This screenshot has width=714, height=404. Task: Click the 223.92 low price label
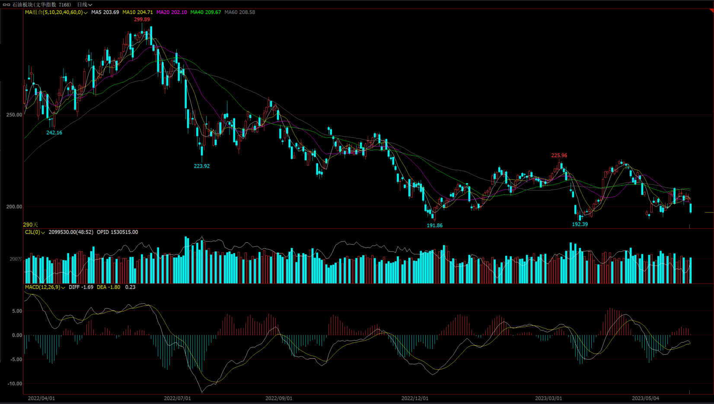coord(201,166)
